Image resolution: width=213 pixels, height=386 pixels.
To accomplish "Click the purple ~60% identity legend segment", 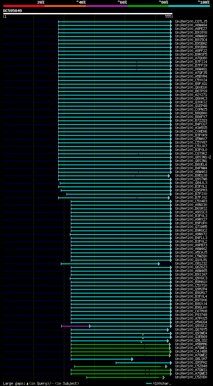I will point(106,6).
